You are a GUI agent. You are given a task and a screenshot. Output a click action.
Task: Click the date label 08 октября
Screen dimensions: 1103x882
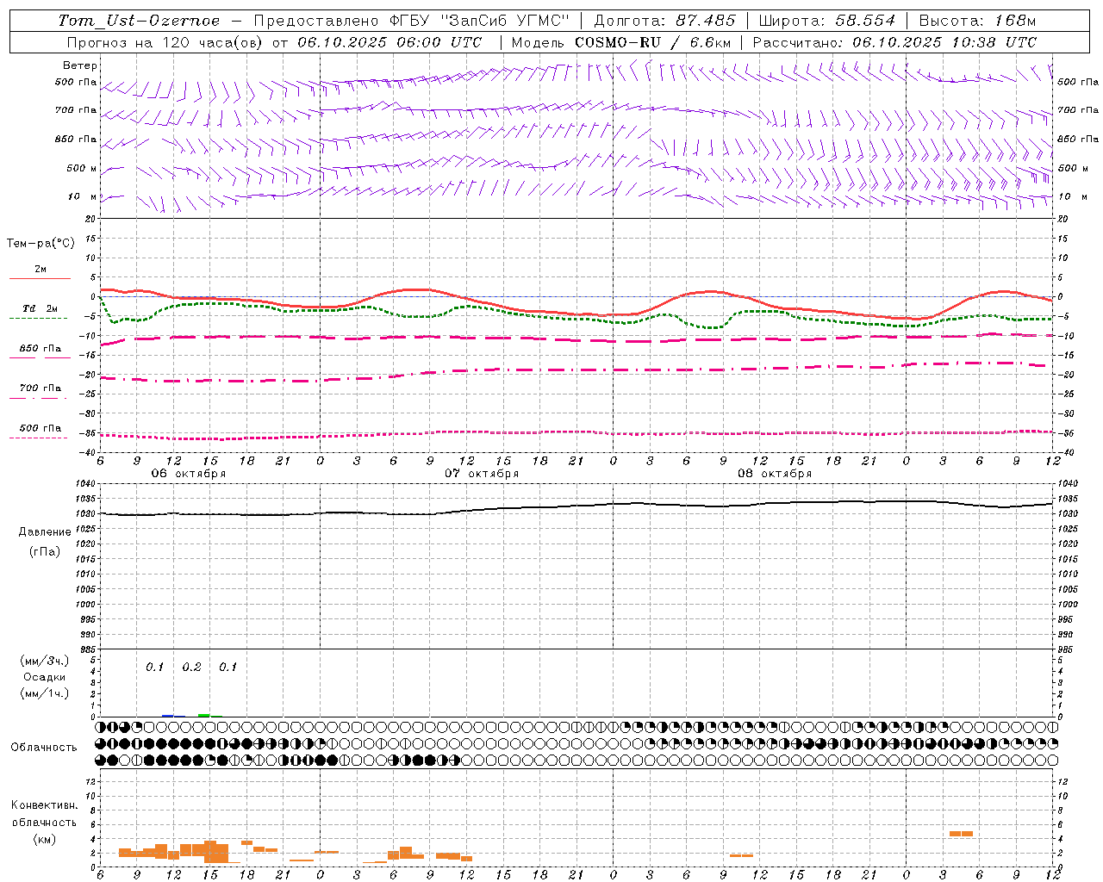(775, 474)
